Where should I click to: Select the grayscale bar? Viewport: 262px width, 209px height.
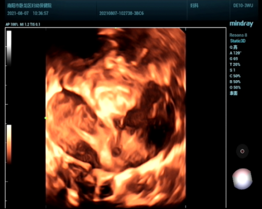pos(9,48)
